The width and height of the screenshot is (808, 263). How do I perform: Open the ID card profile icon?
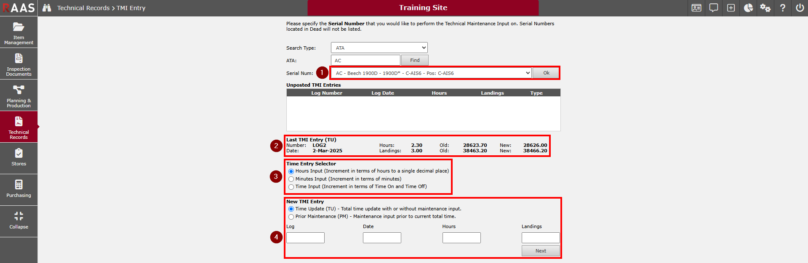[x=696, y=8]
